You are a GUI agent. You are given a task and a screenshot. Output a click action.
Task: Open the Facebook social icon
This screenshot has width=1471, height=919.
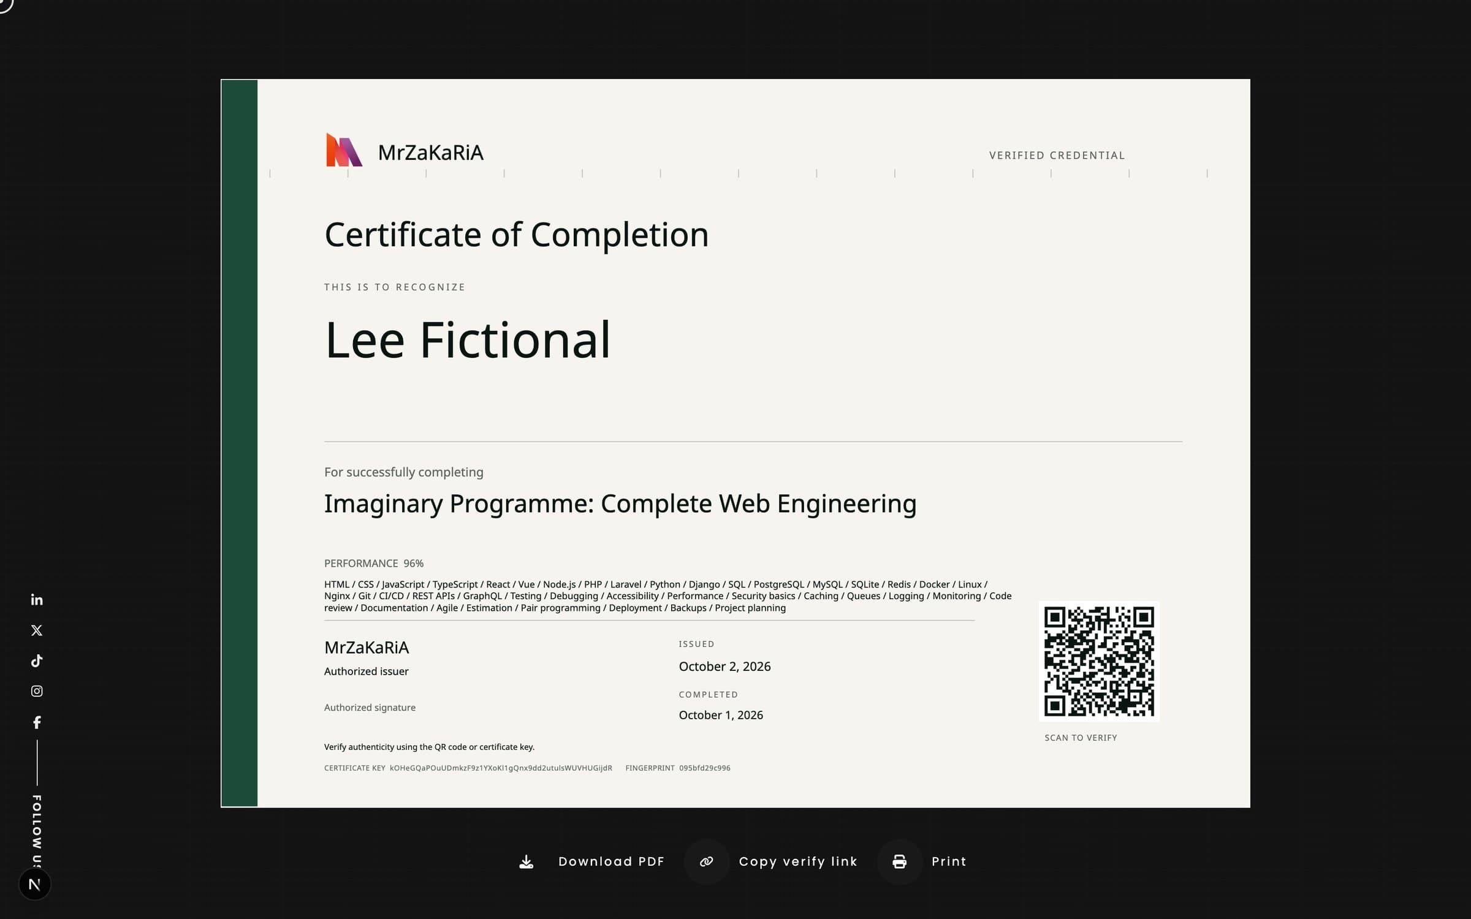click(37, 722)
